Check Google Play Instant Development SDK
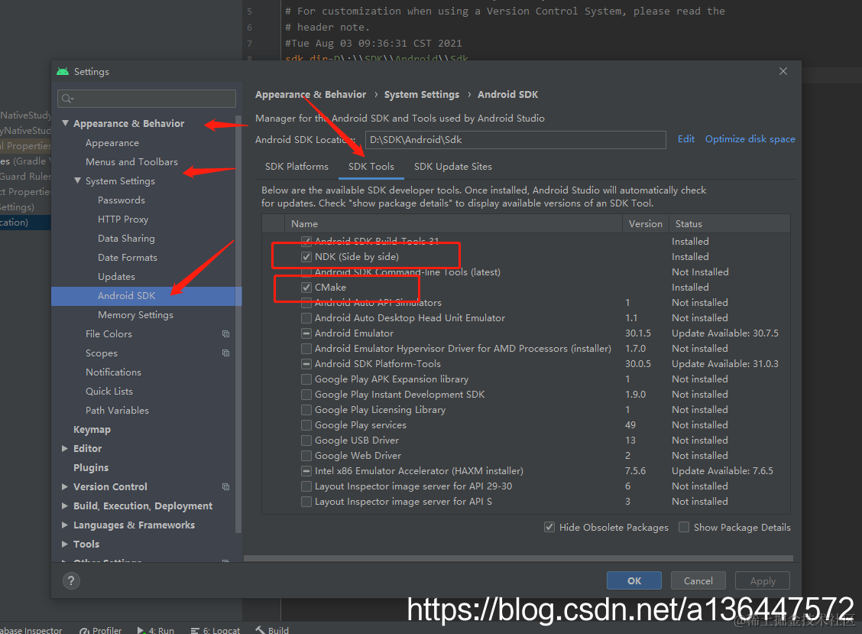Screen dimensions: 862x634 306,395
